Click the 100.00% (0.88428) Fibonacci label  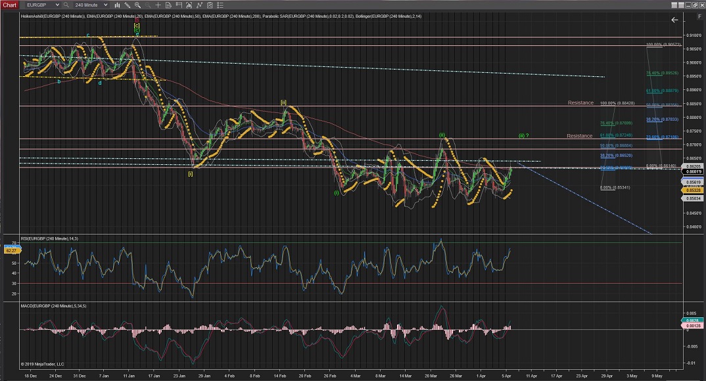pos(617,103)
